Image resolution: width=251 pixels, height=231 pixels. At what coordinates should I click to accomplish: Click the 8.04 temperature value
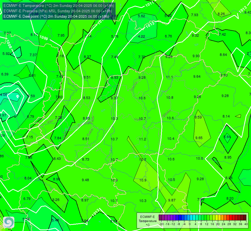click(x=28, y=178)
